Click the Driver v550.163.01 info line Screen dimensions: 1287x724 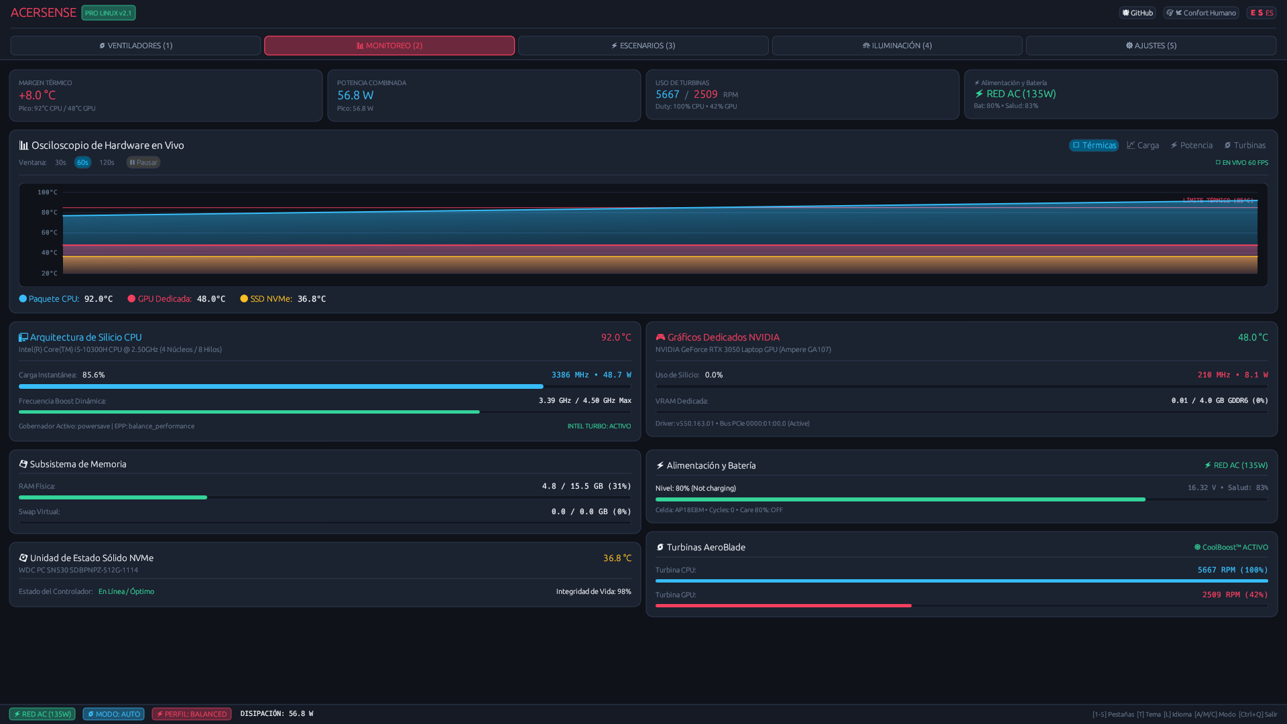coord(732,424)
